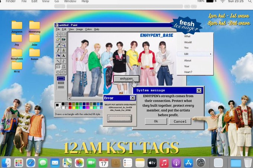This screenshot has height=168, width=253.
Task: Select the outline-with-fill style option
Action: [x=61, y=83]
